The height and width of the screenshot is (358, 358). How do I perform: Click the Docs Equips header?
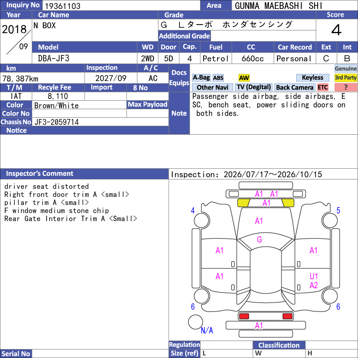pyautogui.click(x=179, y=77)
